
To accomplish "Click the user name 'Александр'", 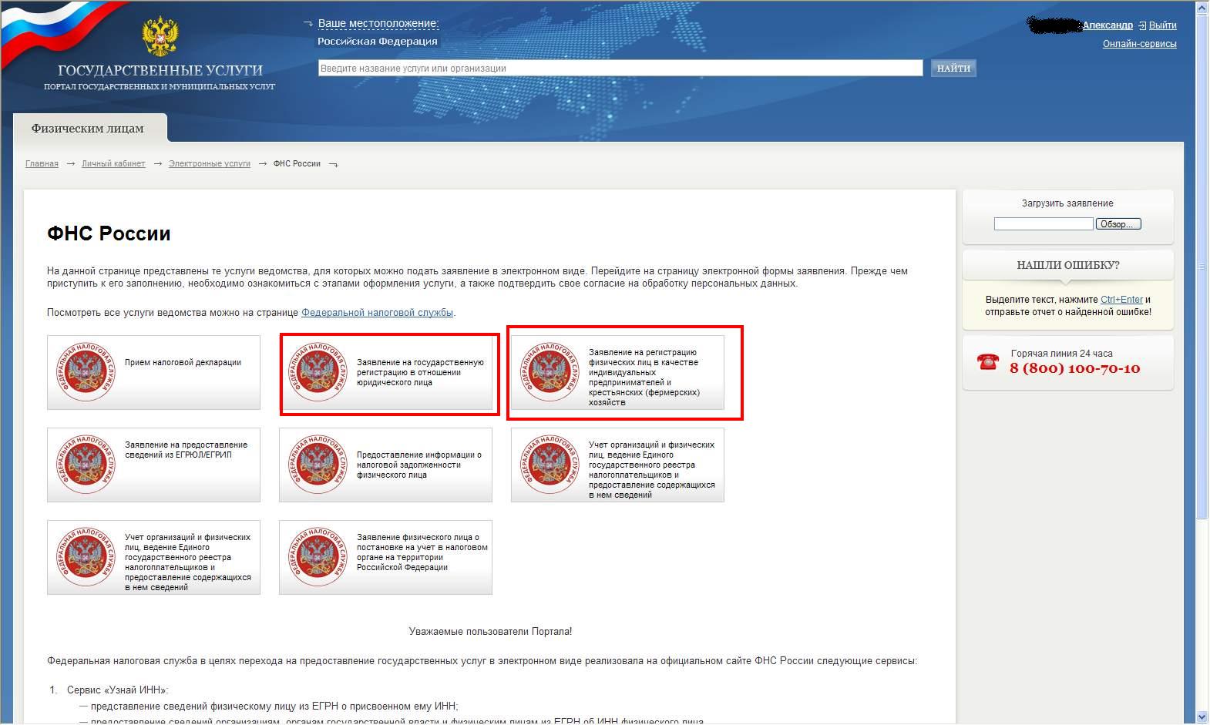I will pos(1107,25).
